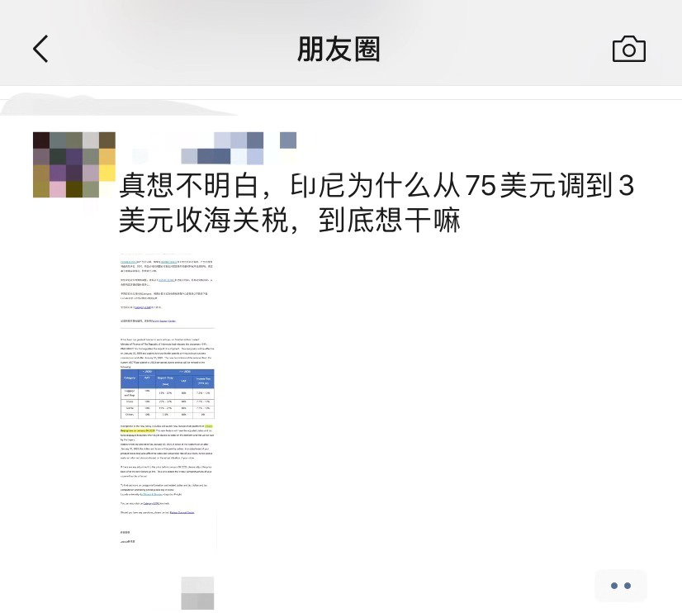Tap the 75美元 amount in post
Screen dimensions: 682x613
(511, 185)
